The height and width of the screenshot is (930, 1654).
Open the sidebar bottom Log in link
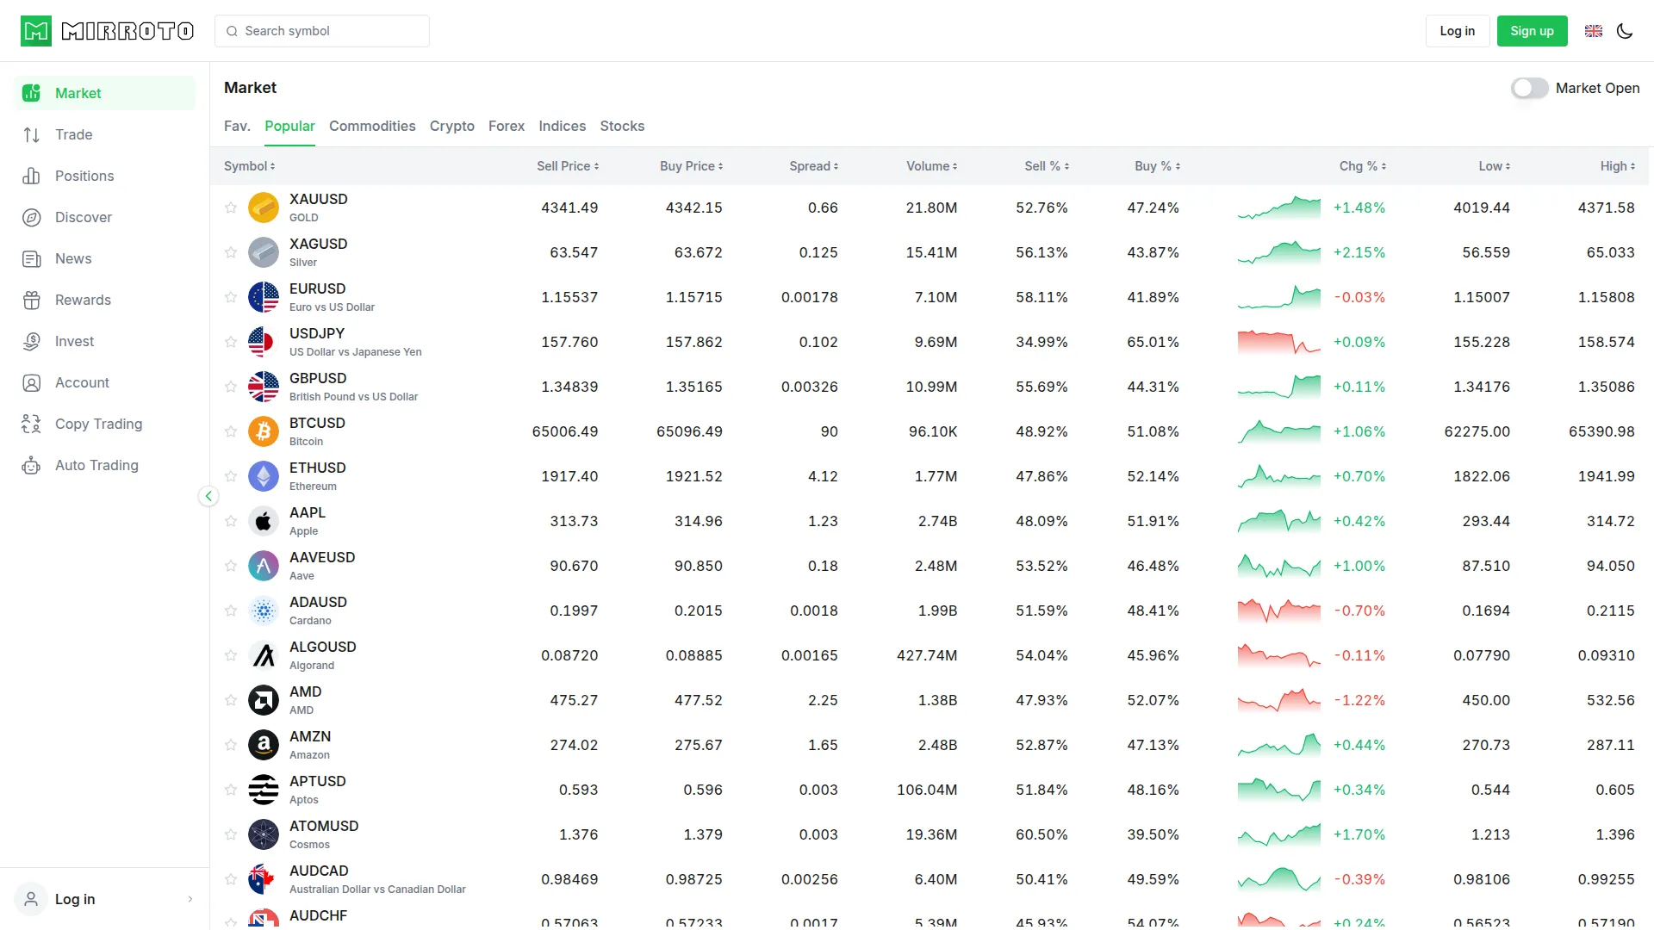click(104, 899)
